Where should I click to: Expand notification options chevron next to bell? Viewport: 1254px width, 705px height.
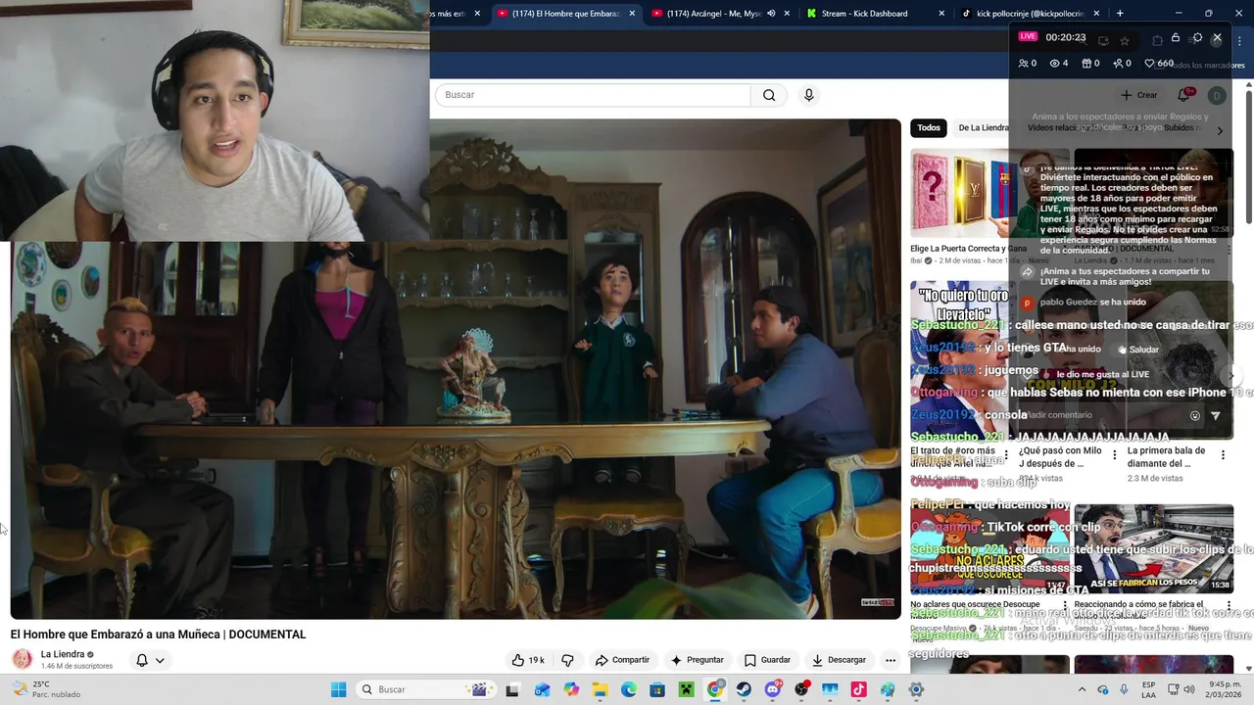pyautogui.click(x=160, y=660)
